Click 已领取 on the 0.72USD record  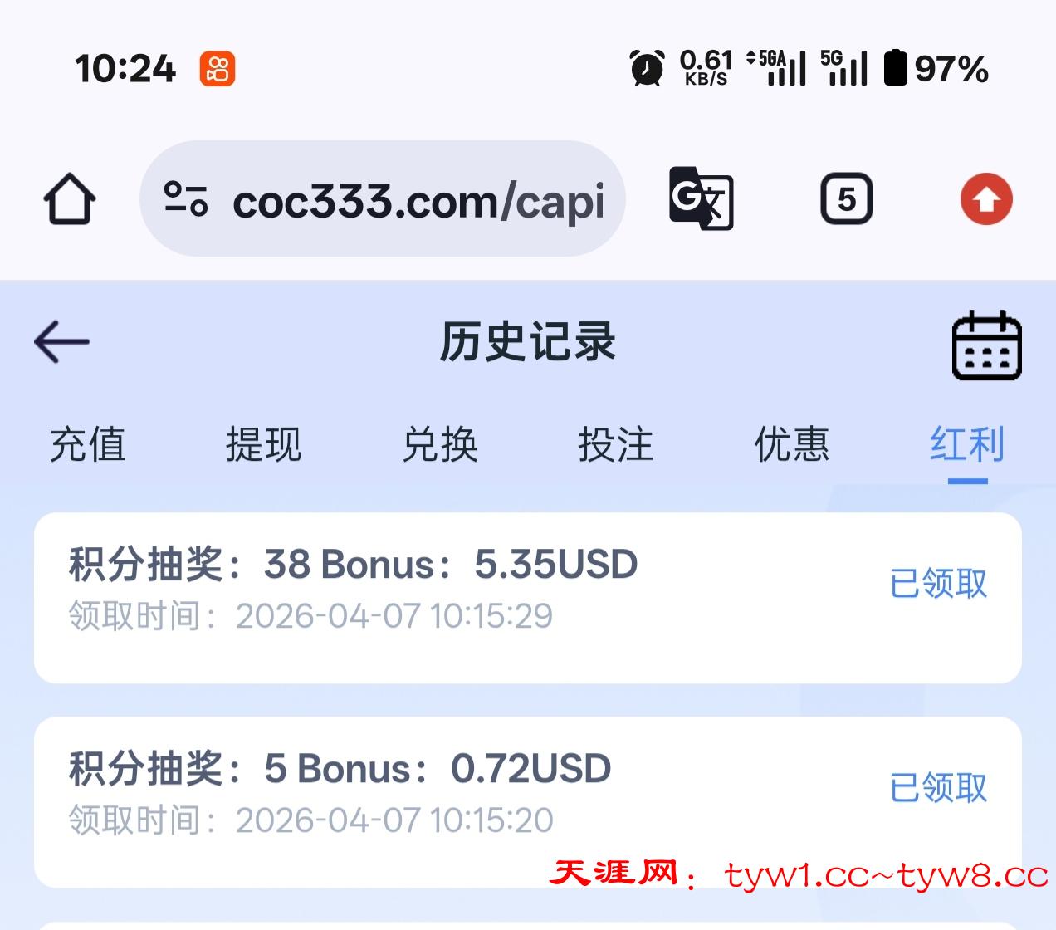coord(939,788)
